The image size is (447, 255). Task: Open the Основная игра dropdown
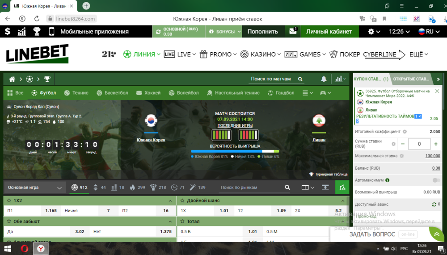click(35, 188)
